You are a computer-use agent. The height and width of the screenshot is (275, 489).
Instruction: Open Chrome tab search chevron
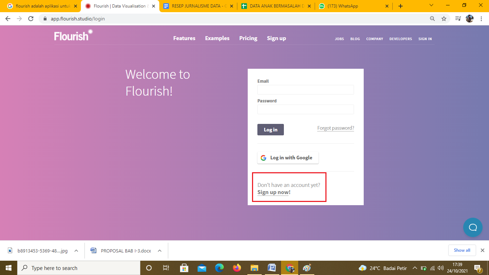coord(431,6)
